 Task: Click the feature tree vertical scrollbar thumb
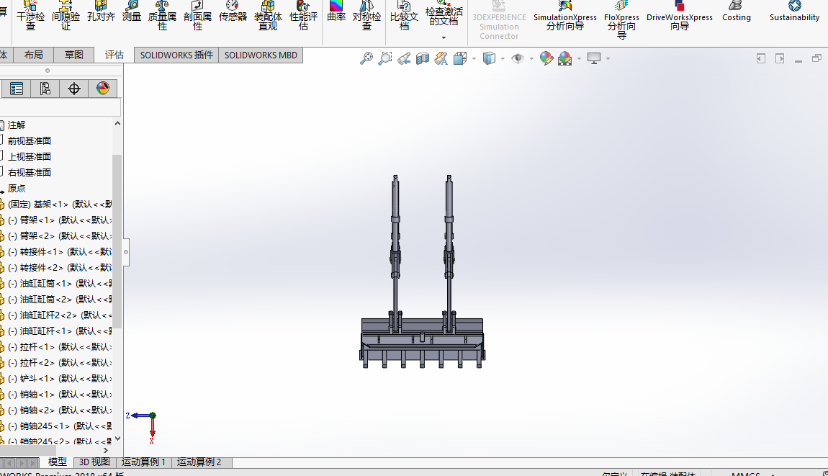[x=117, y=241]
